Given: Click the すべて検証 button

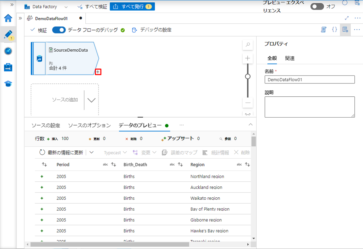Looking at the screenshot, I should click(x=92, y=7).
